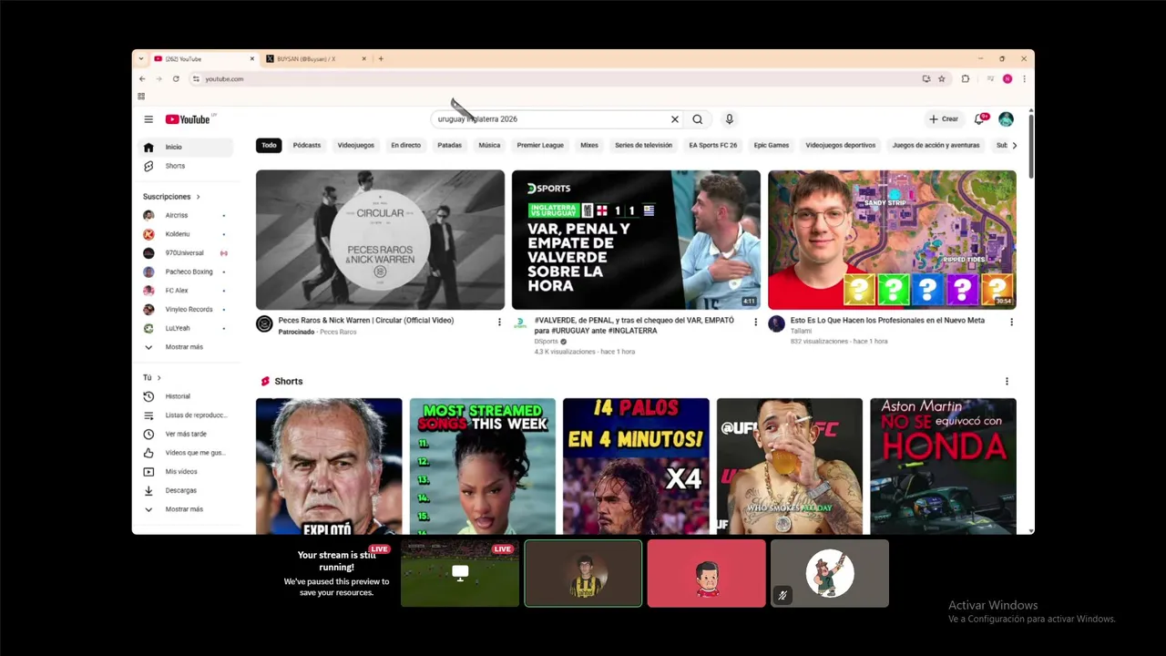
Task: Select the live screen-share stream tile
Action: [x=460, y=573]
